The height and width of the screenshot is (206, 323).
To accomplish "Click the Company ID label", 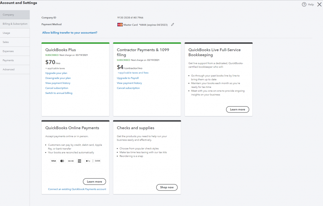I will pos(49,18).
